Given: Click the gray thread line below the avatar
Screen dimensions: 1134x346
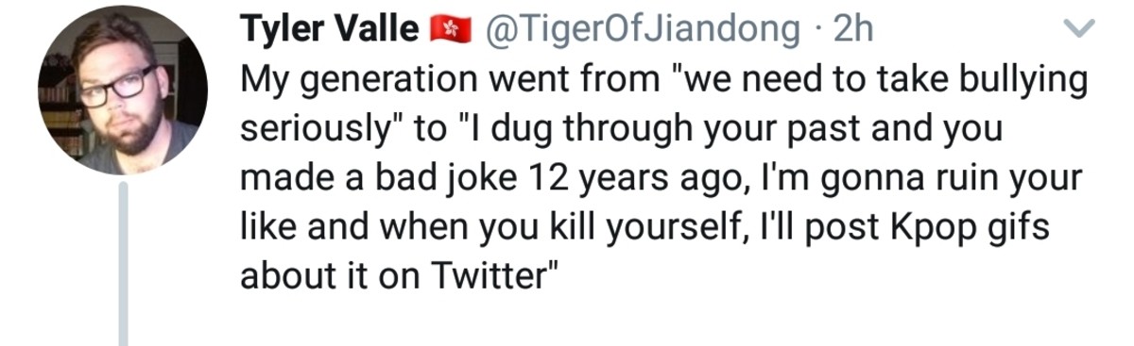Looking at the screenshot, I should [123, 265].
